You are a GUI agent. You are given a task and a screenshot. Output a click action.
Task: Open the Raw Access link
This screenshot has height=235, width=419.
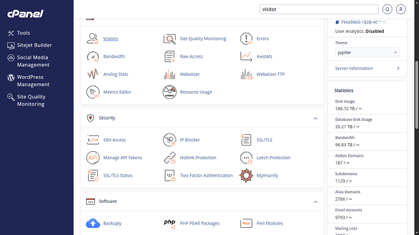coord(191,56)
